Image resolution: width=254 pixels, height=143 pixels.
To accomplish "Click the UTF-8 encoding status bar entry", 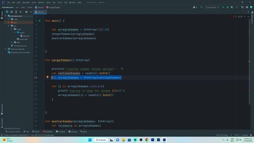I will [237, 135].
